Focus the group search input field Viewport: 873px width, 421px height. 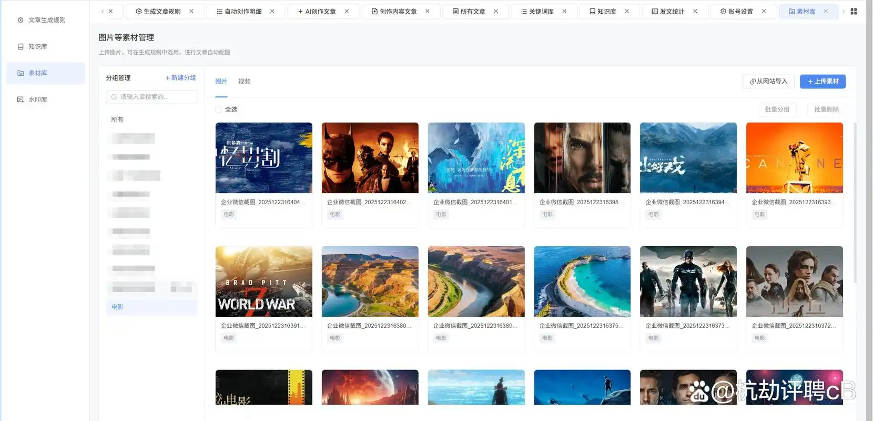(x=151, y=97)
